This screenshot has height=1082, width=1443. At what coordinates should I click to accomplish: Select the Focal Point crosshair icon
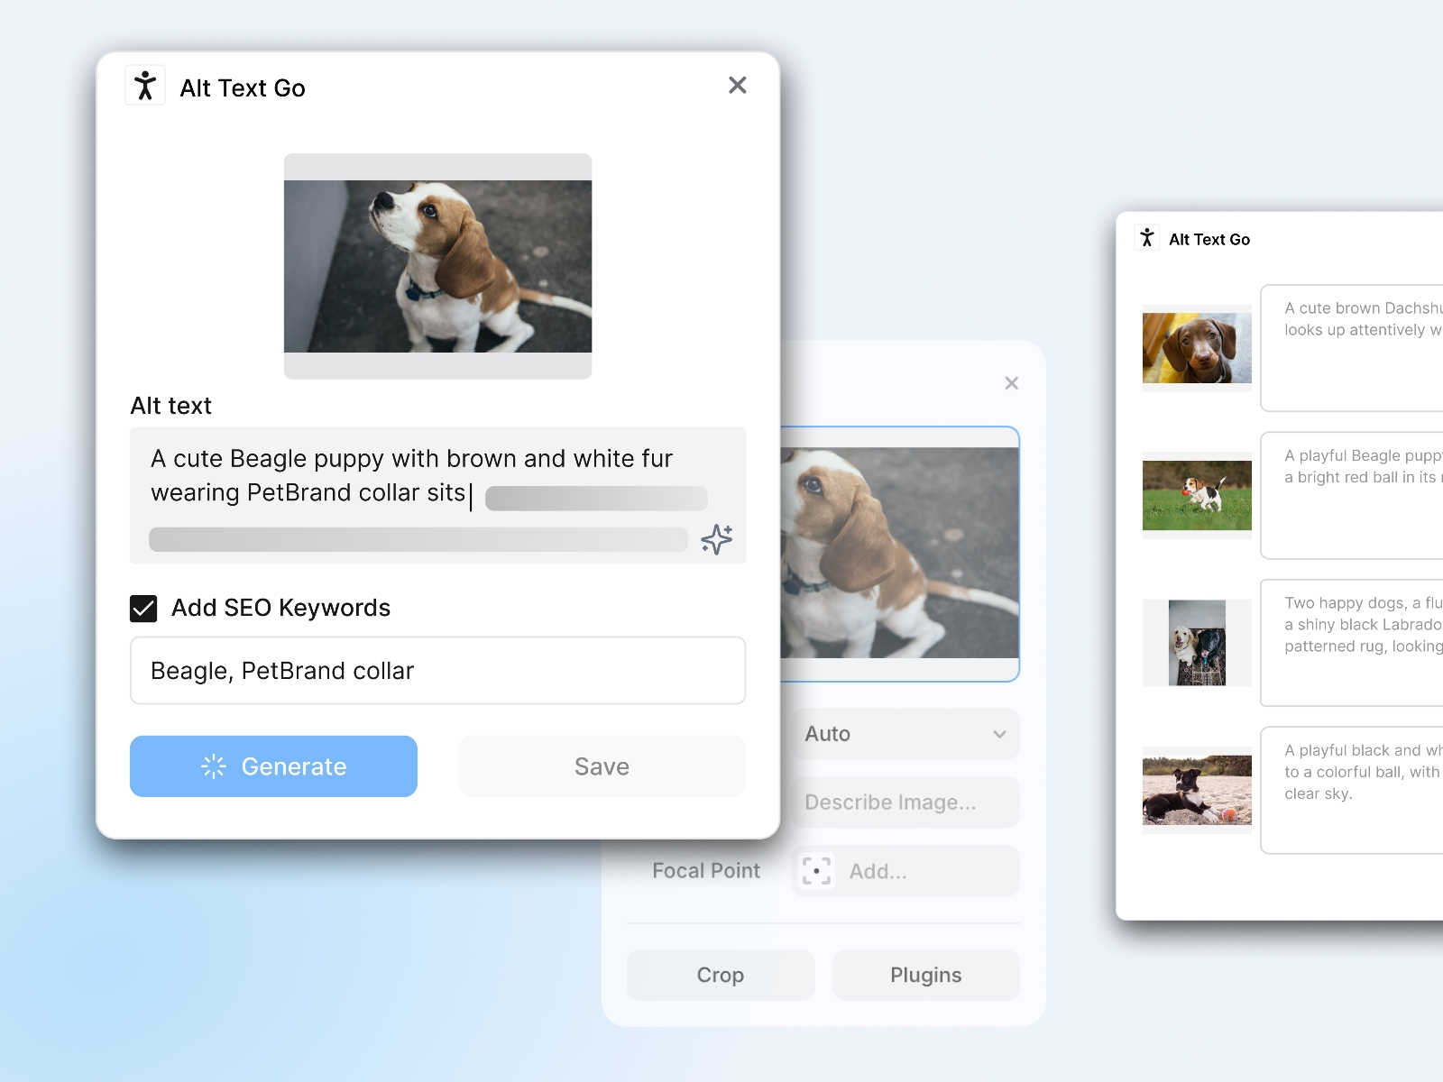point(814,871)
